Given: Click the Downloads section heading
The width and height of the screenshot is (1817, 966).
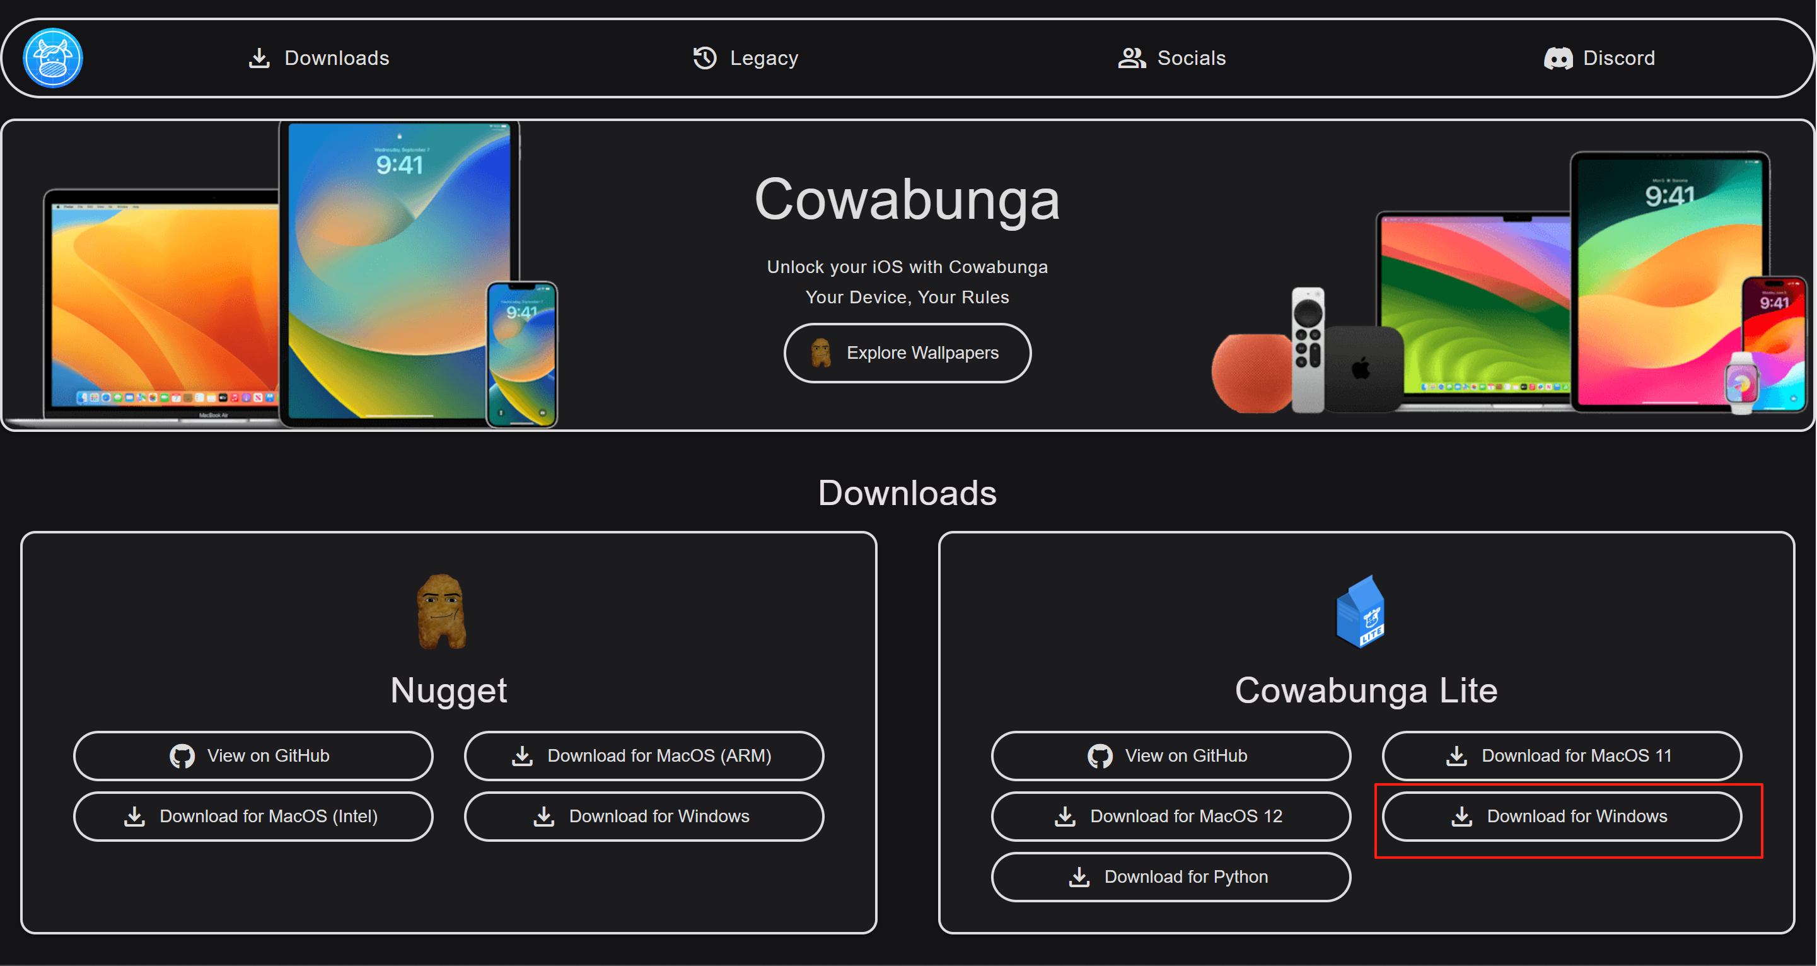Looking at the screenshot, I should 907,492.
